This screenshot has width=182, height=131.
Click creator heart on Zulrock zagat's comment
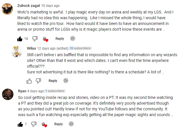coord(45,39)
